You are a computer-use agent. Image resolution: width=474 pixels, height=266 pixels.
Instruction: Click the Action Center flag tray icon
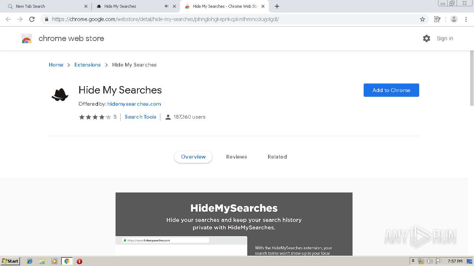tap(439, 261)
